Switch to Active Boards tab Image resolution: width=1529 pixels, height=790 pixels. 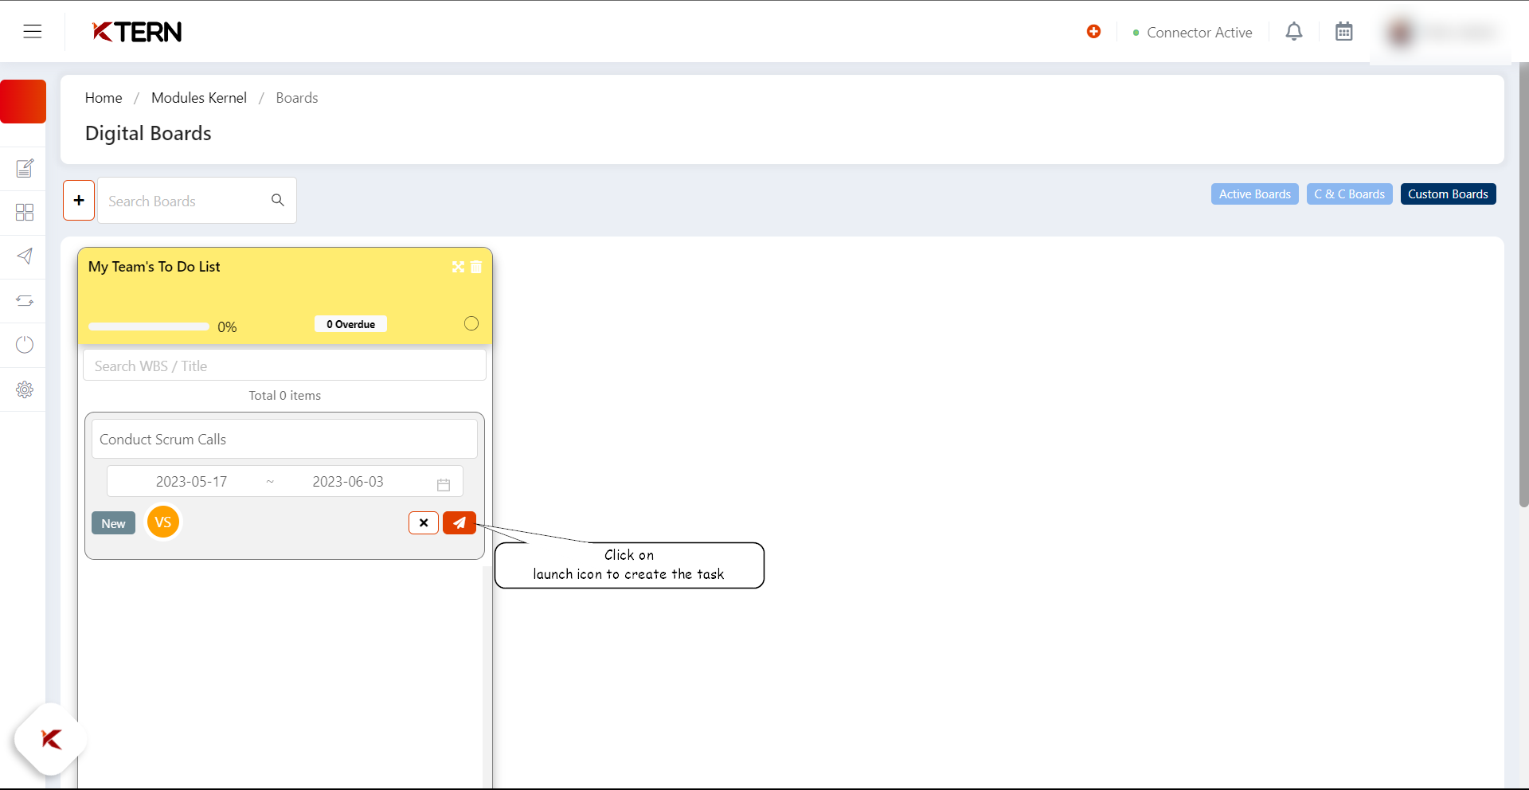click(1254, 194)
